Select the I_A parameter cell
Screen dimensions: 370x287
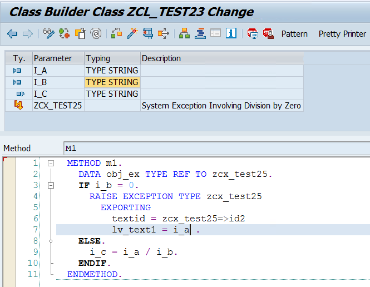[58, 71]
